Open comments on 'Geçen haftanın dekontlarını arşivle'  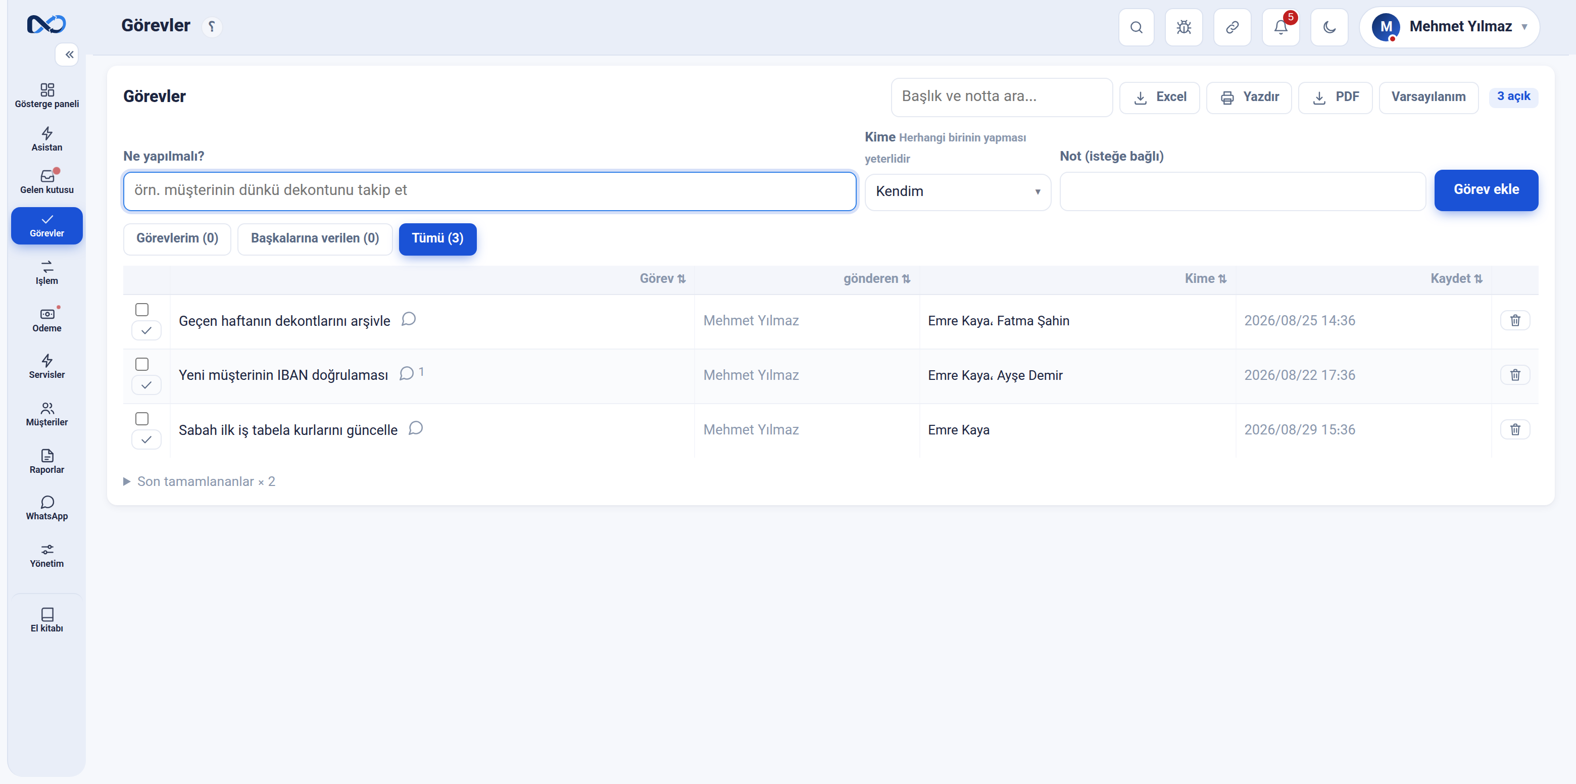(409, 319)
